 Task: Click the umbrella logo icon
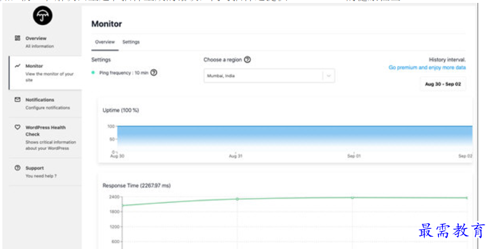(x=43, y=15)
